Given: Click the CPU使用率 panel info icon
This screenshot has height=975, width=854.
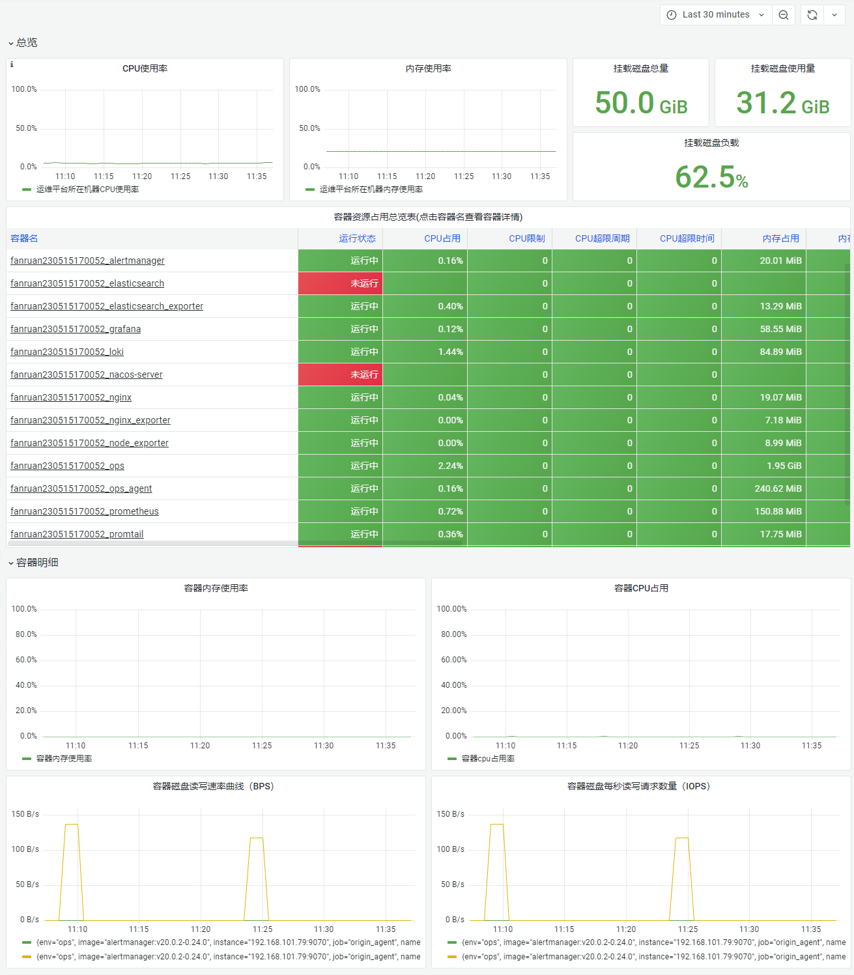Looking at the screenshot, I should (x=12, y=64).
